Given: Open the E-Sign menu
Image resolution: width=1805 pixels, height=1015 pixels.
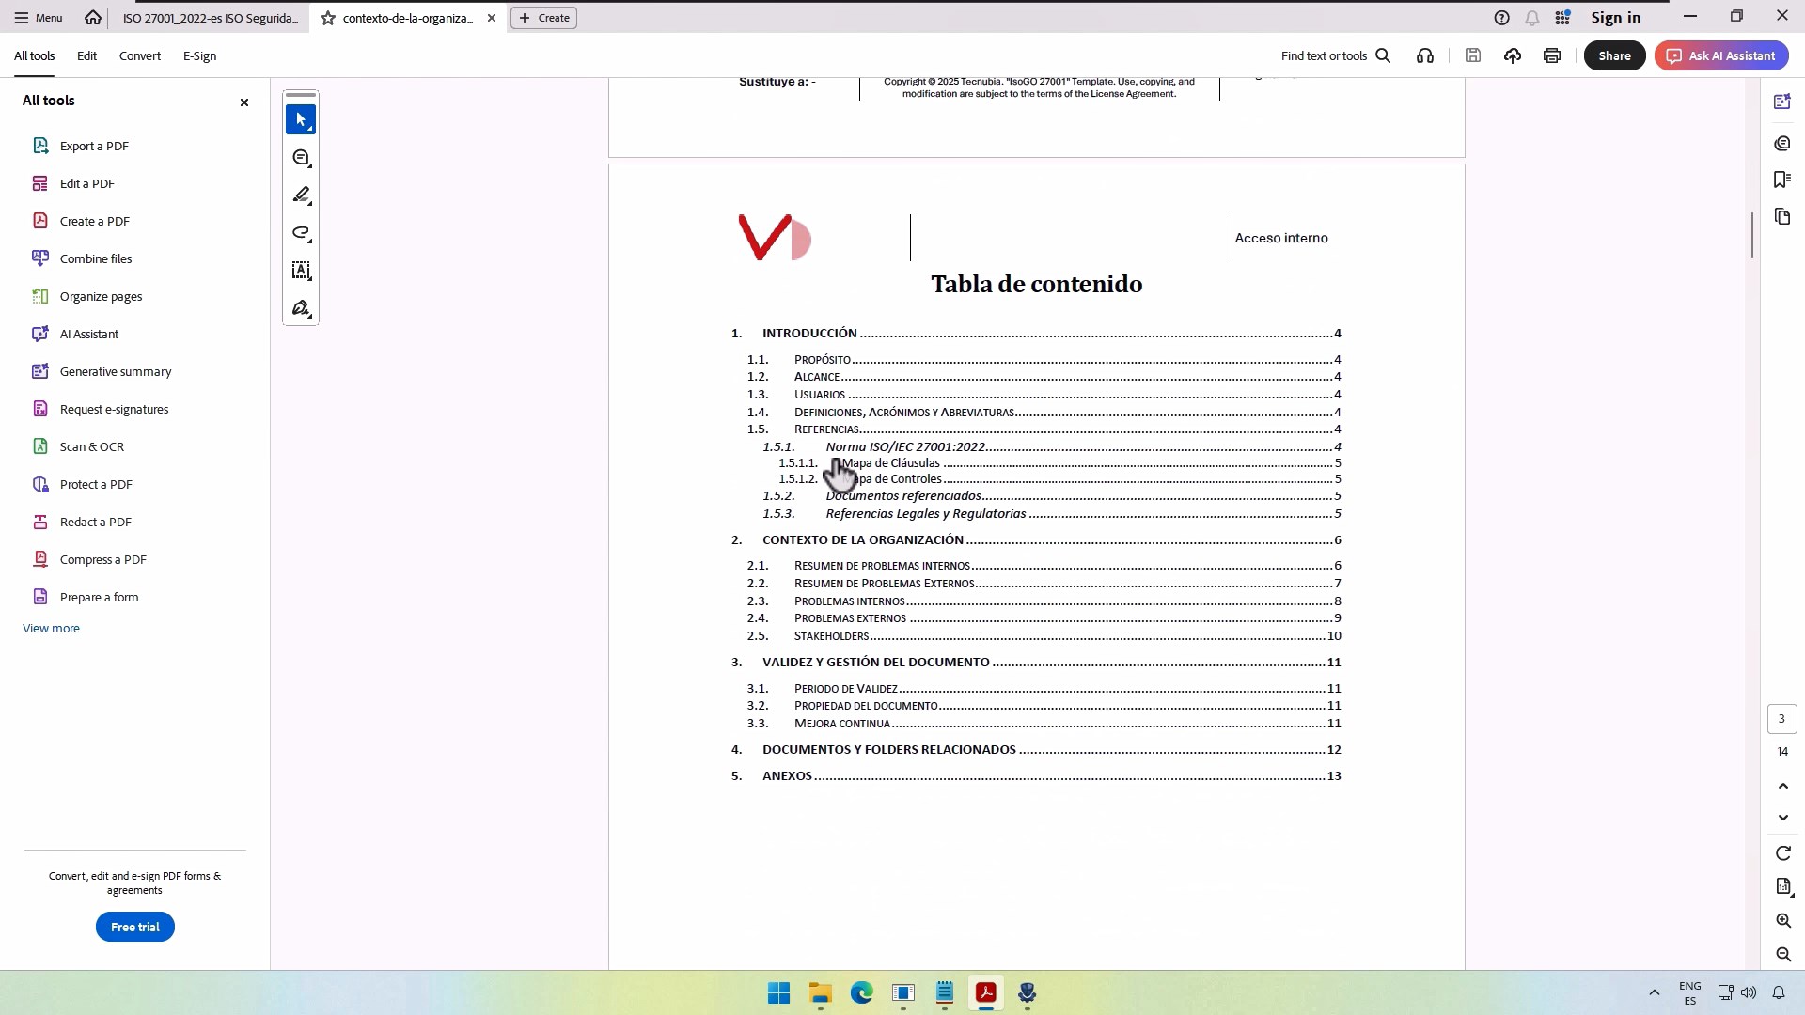Looking at the screenshot, I should tap(199, 55).
